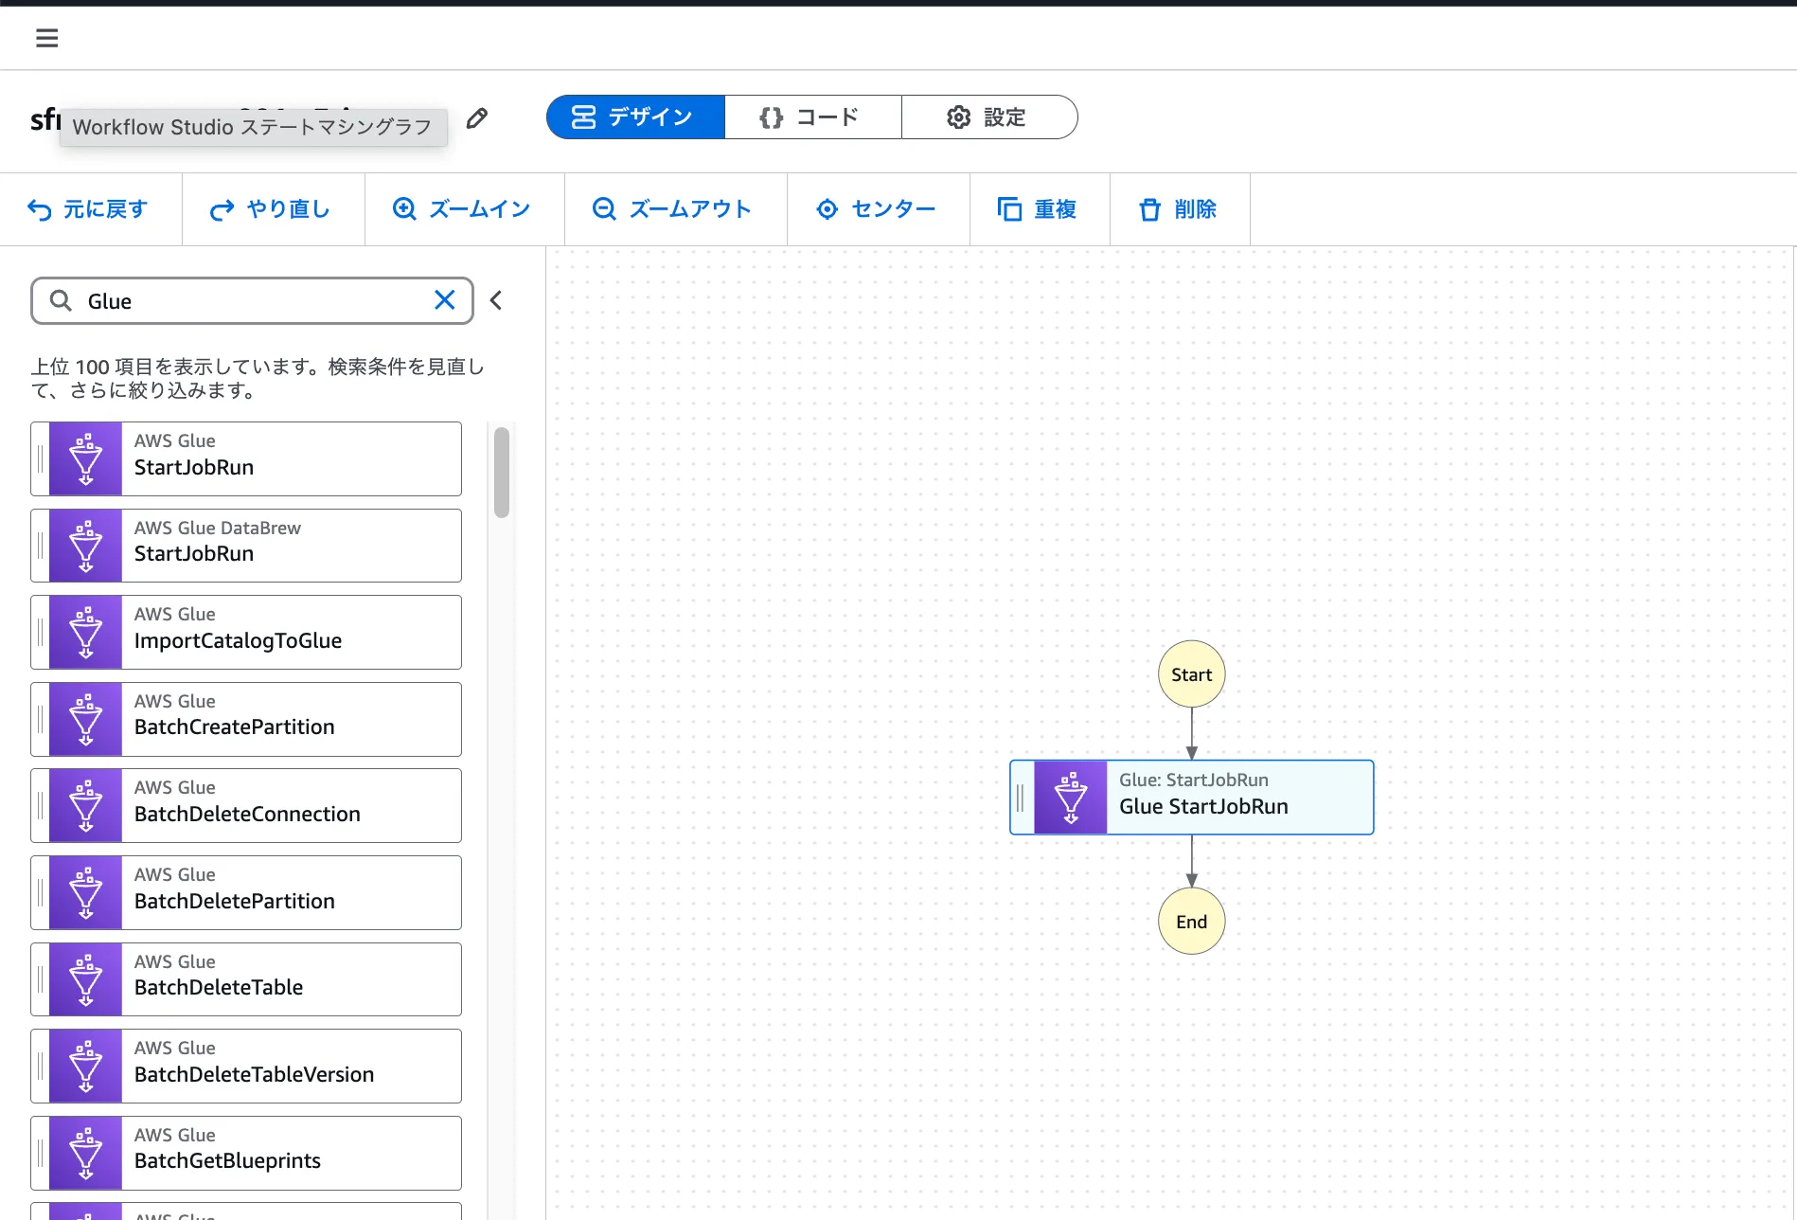
Task: Clear the Glue search text
Action: 444,300
